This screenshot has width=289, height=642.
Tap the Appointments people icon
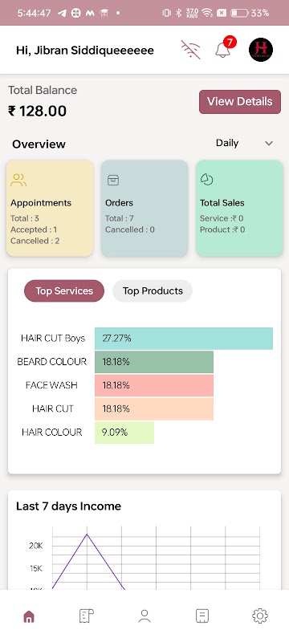tap(18, 180)
